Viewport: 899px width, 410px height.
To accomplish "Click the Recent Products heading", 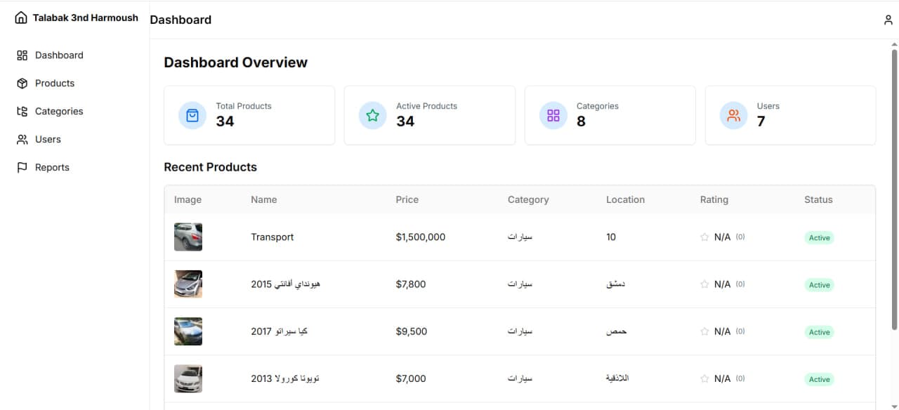I will 211,167.
